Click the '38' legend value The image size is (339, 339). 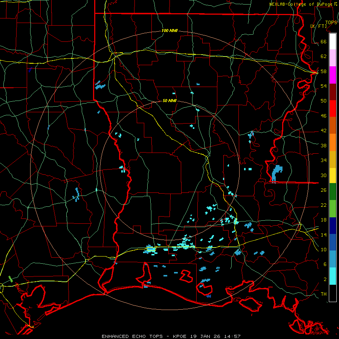point(324,145)
